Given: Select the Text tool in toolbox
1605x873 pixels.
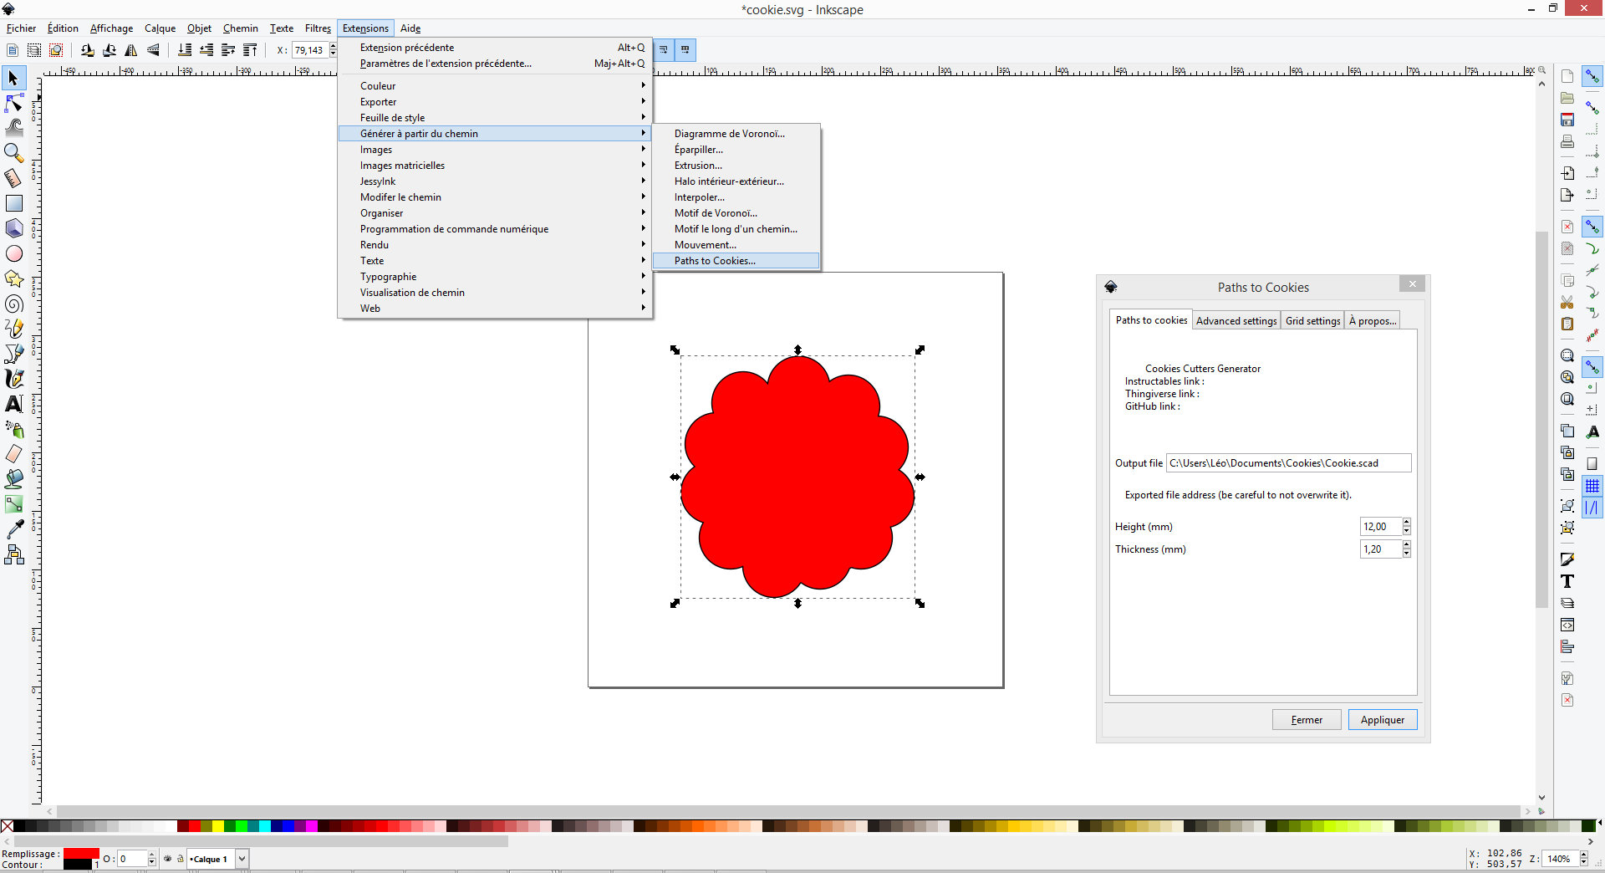Looking at the screenshot, I should [14, 404].
